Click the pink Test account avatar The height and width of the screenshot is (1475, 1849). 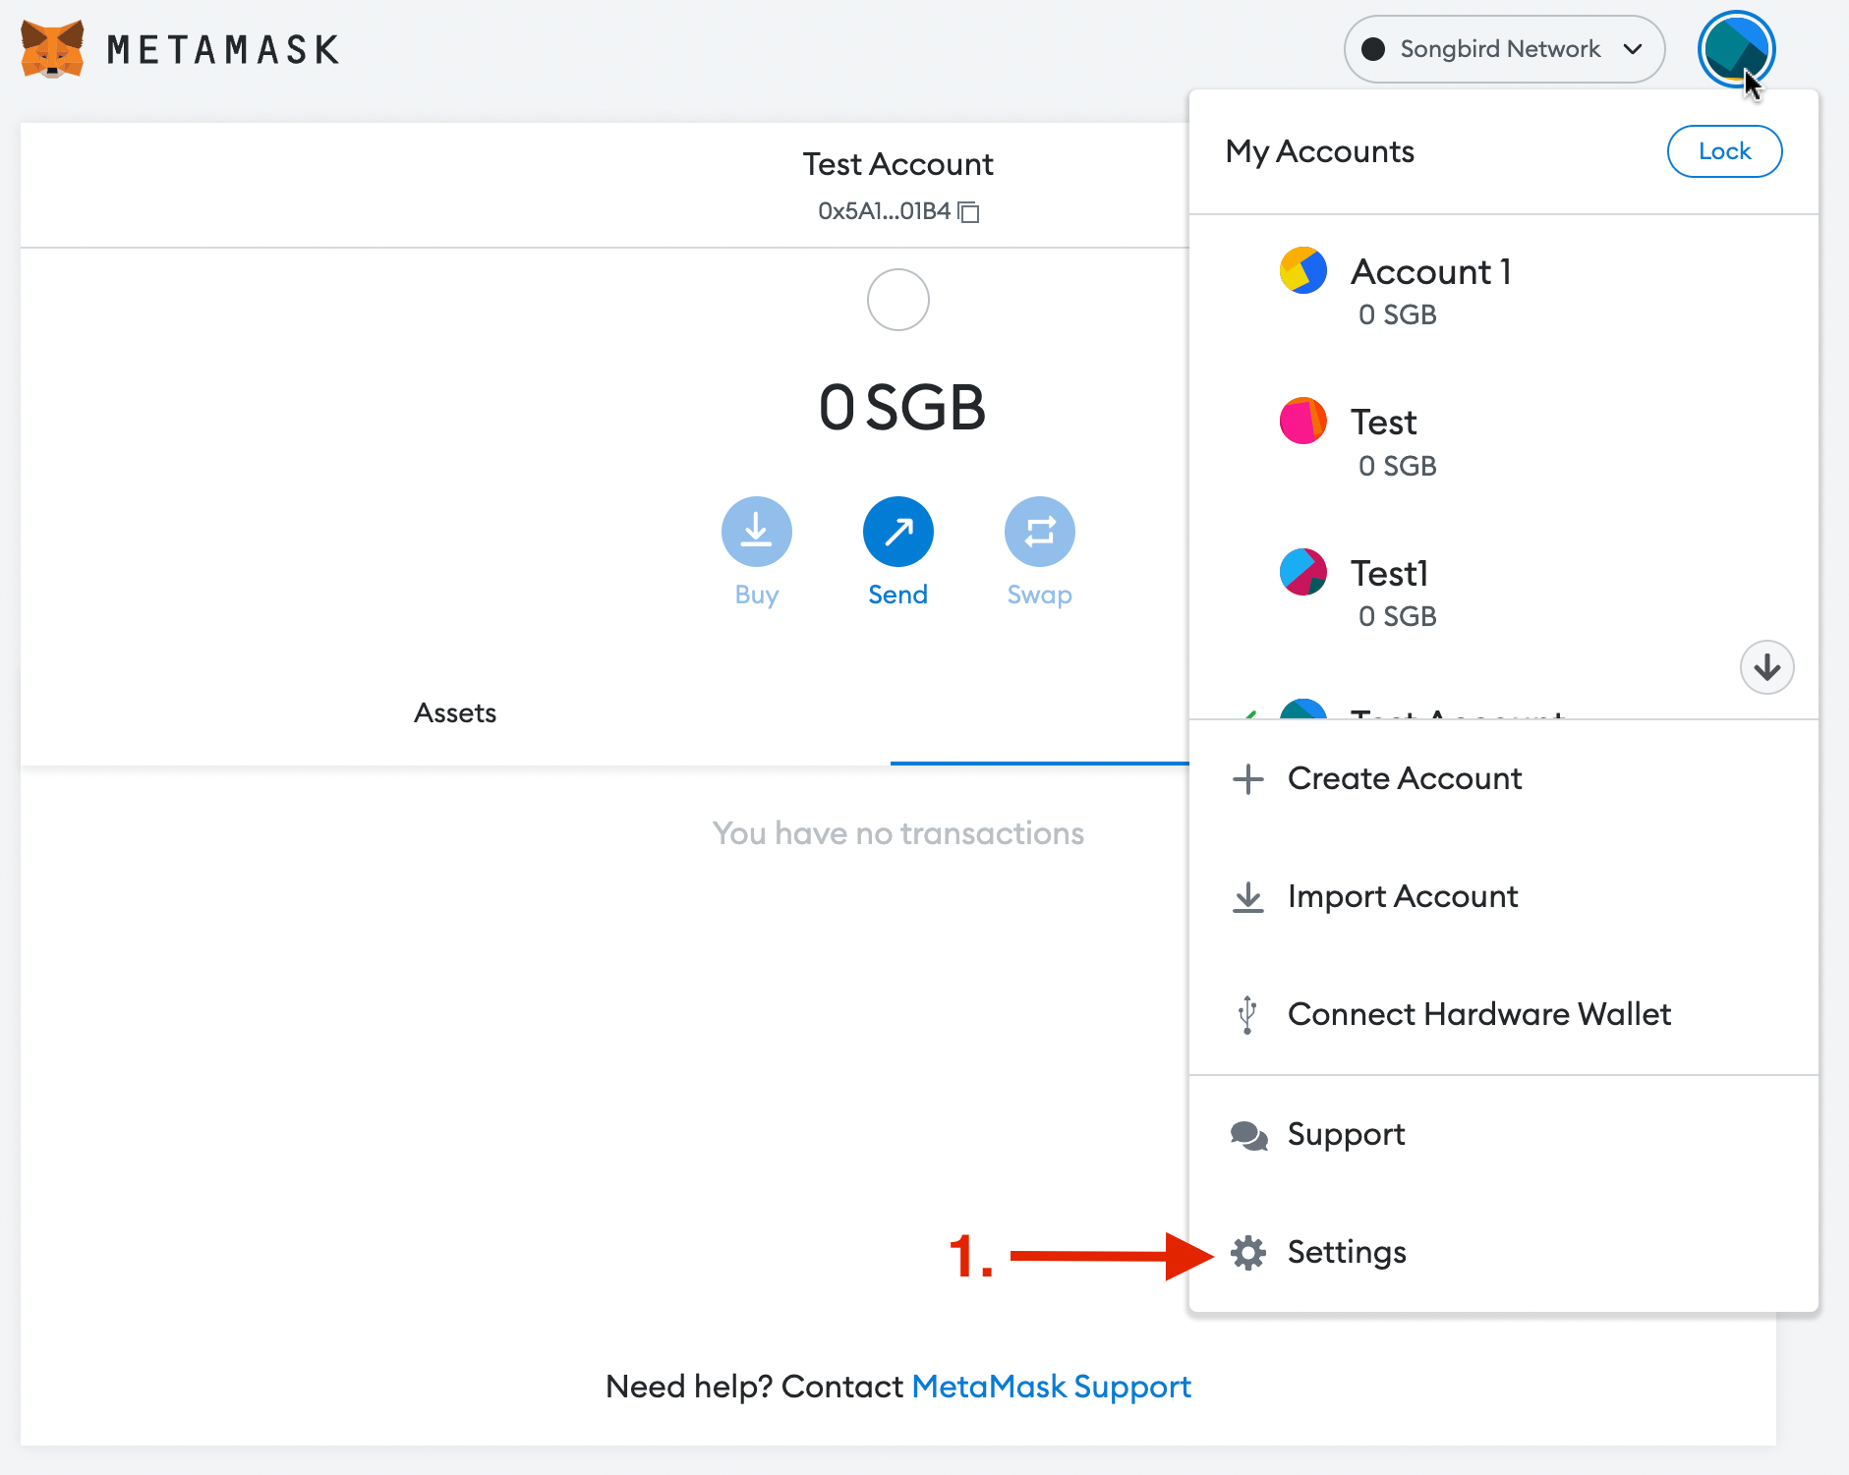click(1303, 421)
